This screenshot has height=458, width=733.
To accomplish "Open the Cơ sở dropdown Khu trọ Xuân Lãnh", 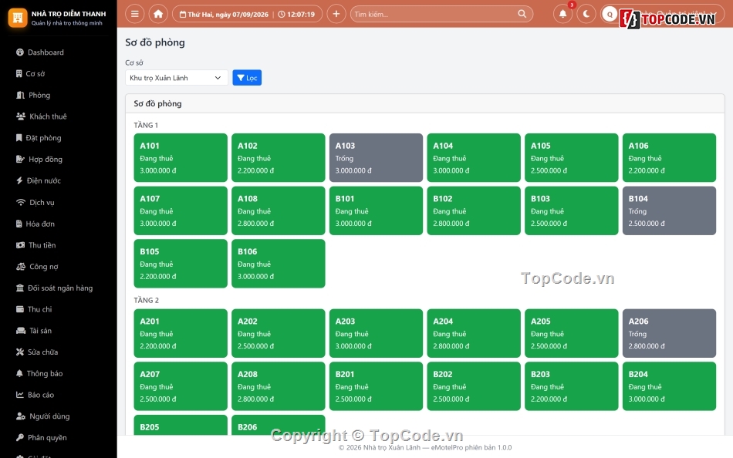I will (x=176, y=78).
